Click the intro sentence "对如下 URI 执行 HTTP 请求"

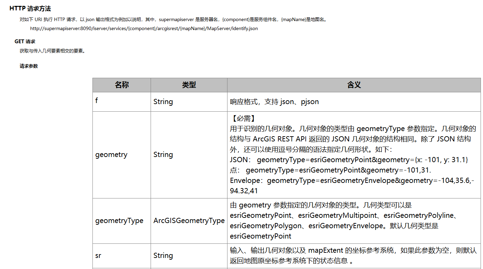173,19
